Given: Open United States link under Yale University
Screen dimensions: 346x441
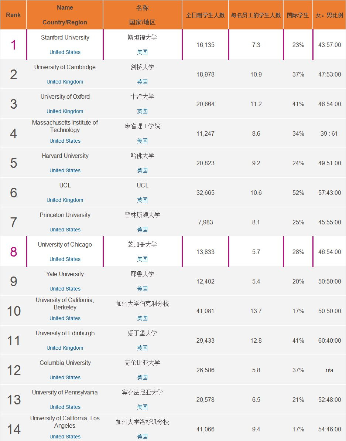Looking at the screenshot, I should tap(65, 289).
